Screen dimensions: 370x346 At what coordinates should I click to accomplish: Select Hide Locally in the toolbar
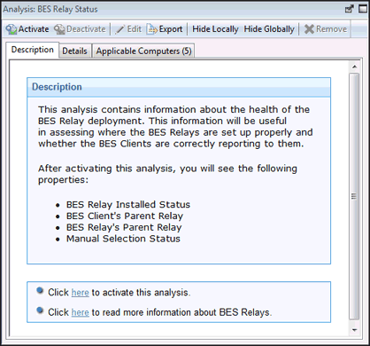click(215, 29)
